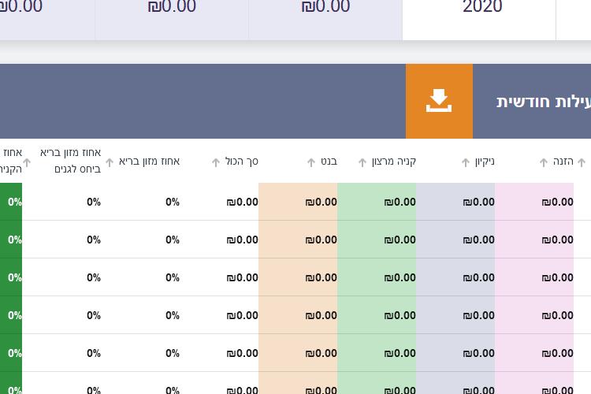Sort by סך הכול using its arrow icon
The width and height of the screenshot is (591, 394).
(x=216, y=162)
